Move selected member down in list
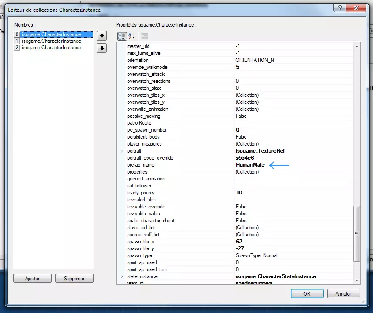Screen dimensions: 373x313 (x=102, y=48)
